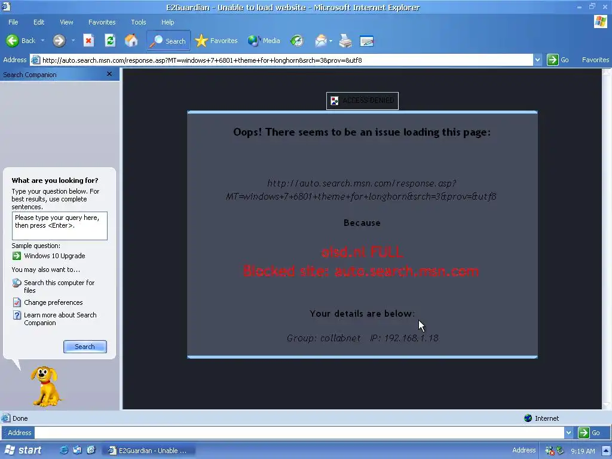Open the History clock icon
Screen dimensions: 612x459
coord(297,41)
